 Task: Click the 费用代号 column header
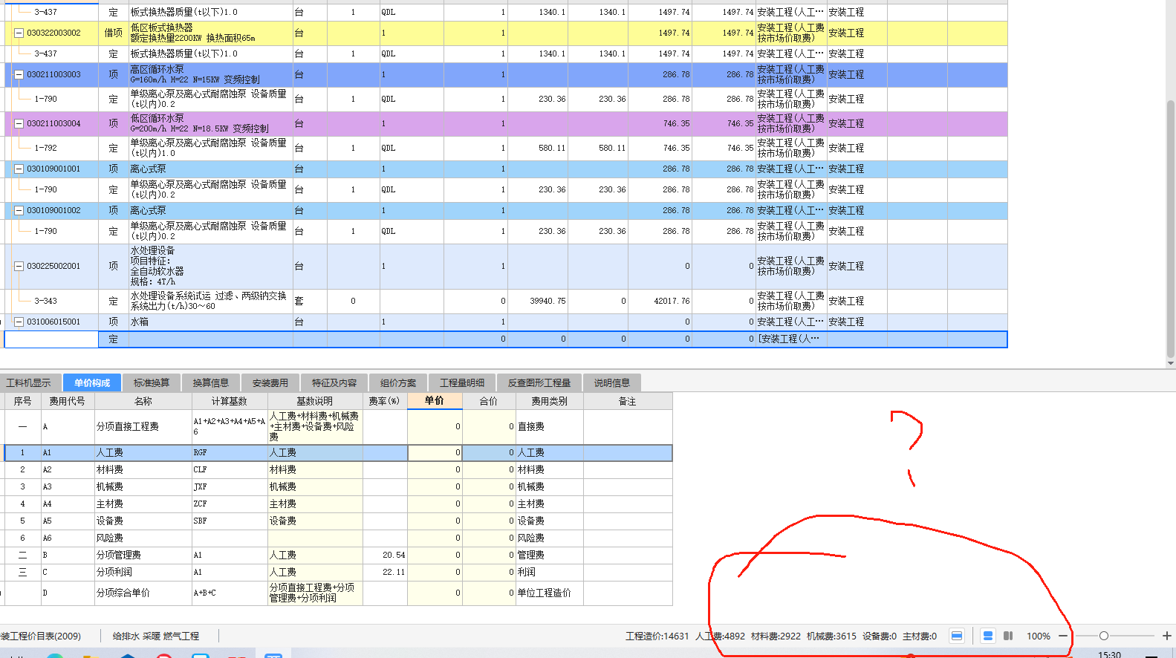pos(68,401)
